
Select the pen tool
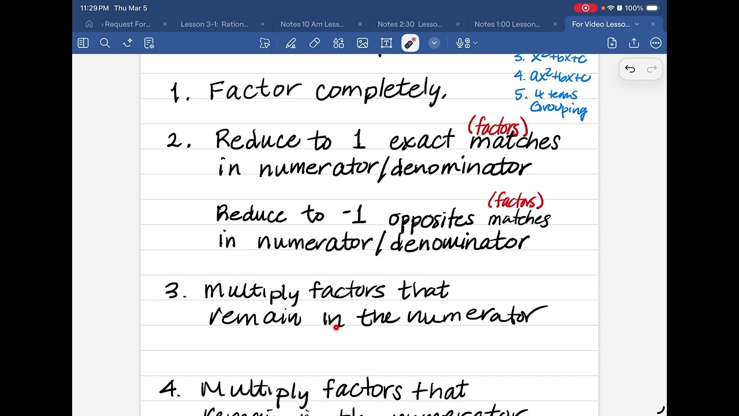click(x=290, y=43)
